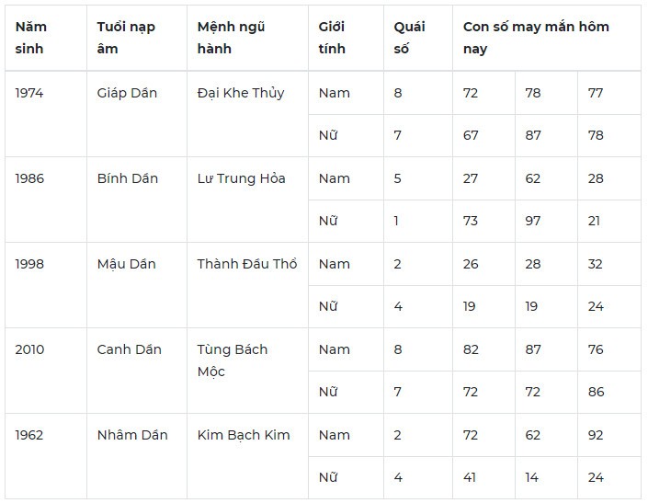Click the Năm sinh column header
This screenshot has width=648, height=503.
click(x=46, y=38)
